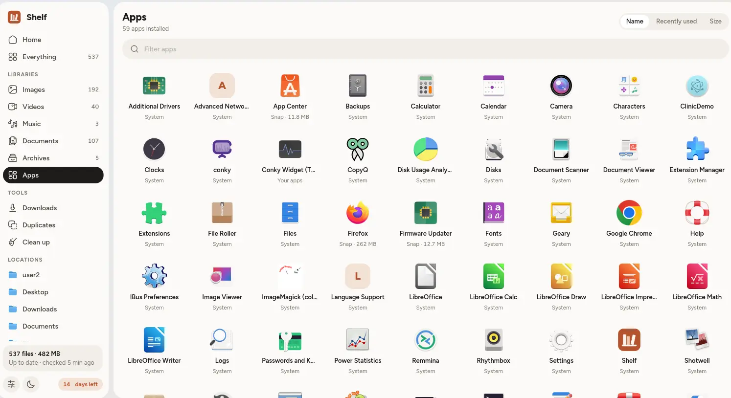This screenshot has height=398, width=731.
Task: Click the 14 days left badge
Action: tap(80, 384)
